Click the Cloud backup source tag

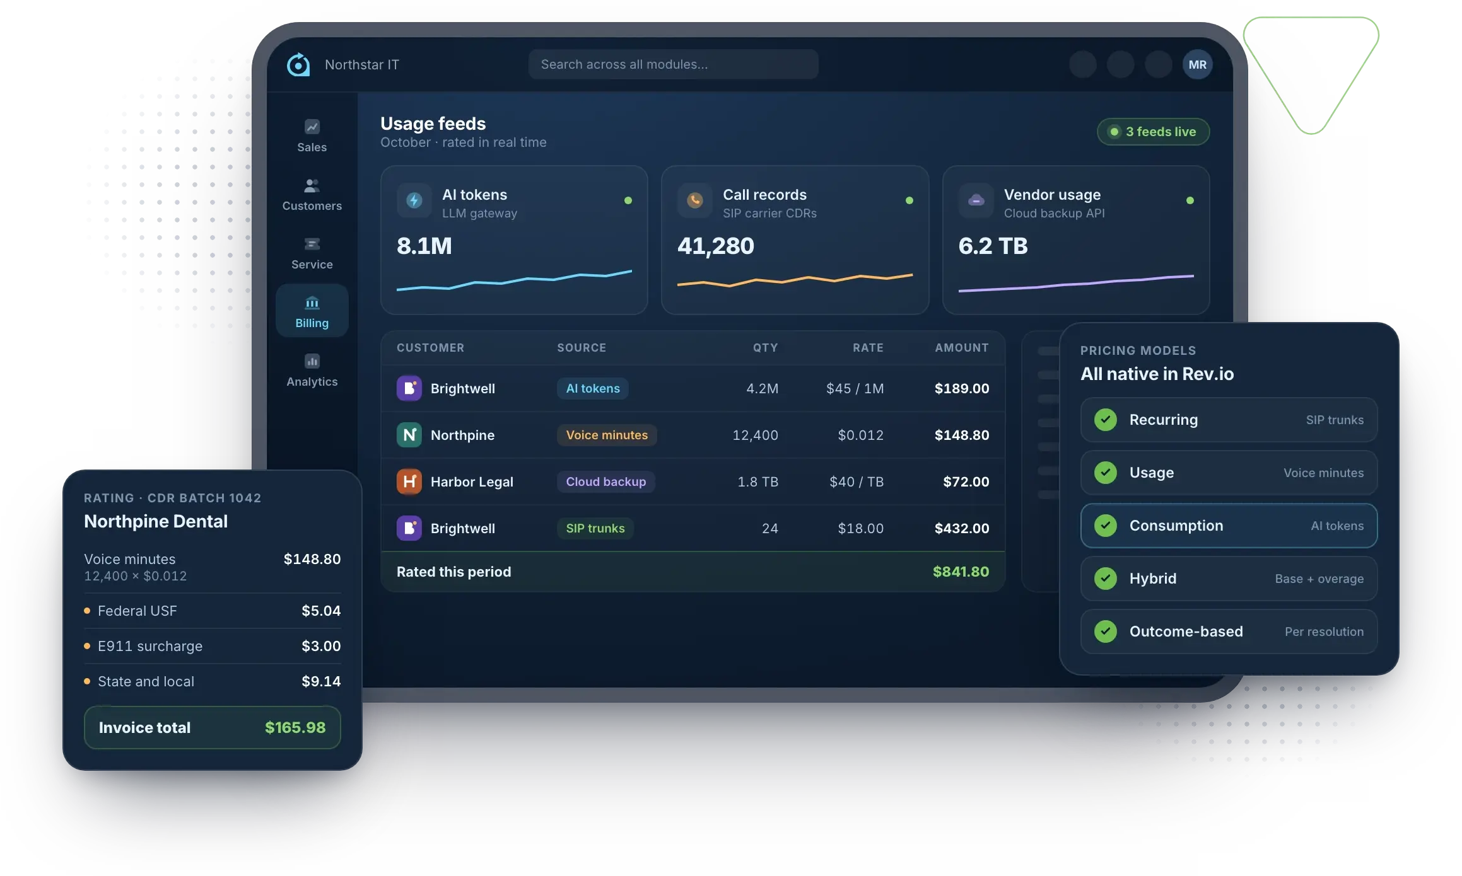point(605,481)
